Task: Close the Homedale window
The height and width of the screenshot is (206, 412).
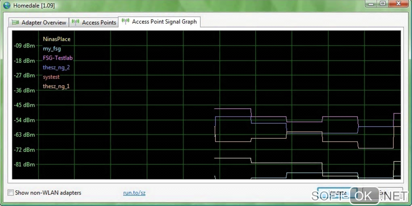Action: (x=398, y=4)
